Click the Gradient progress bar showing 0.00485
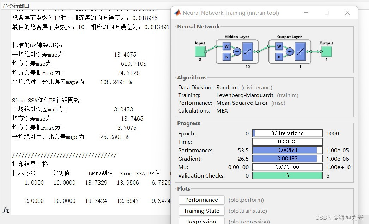This screenshot has height=224, width=369. (288, 159)
